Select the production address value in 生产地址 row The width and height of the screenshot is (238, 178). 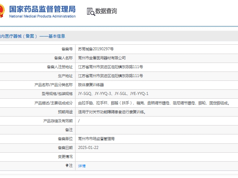pyautogui.click(x=110, y=76)
